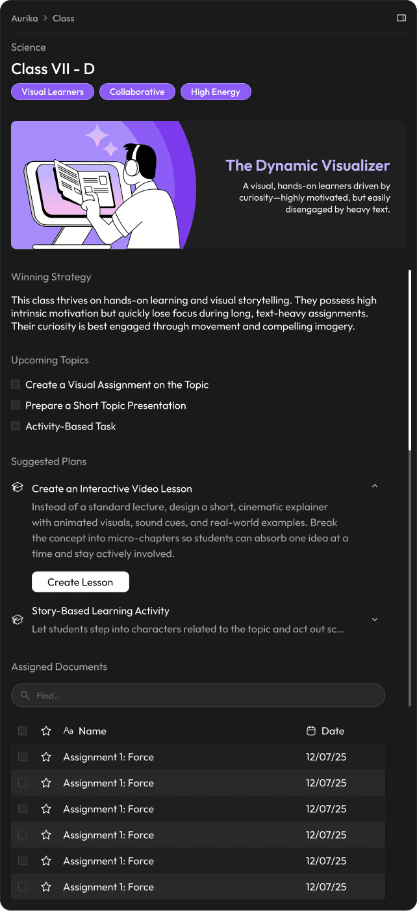Click the vertical scrollbar thumb

(x=409, y=361)
